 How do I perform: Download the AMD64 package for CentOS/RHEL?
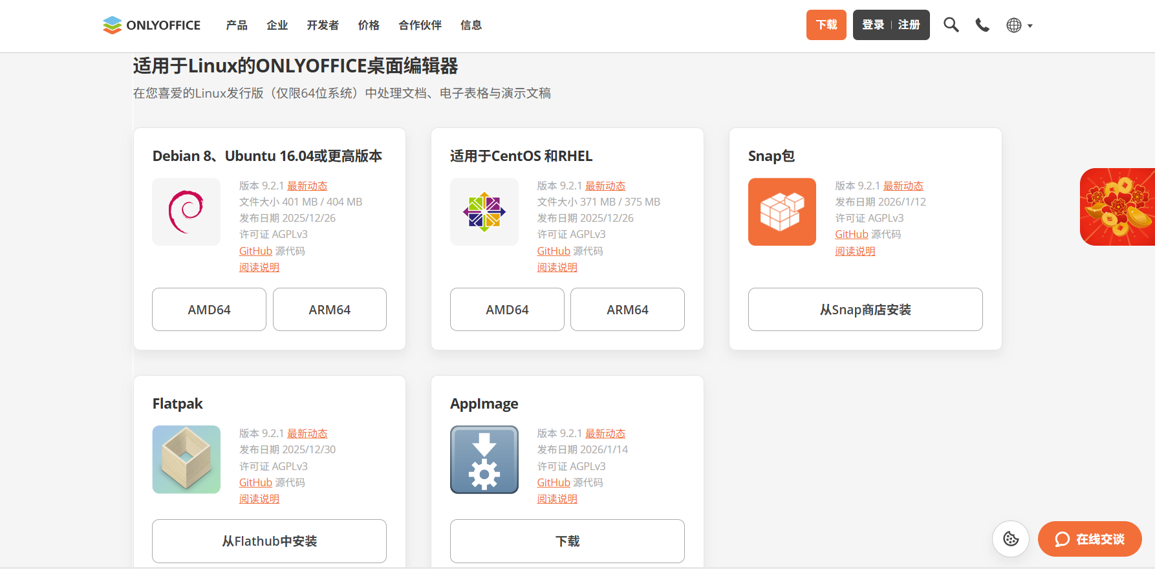[508, 310]
